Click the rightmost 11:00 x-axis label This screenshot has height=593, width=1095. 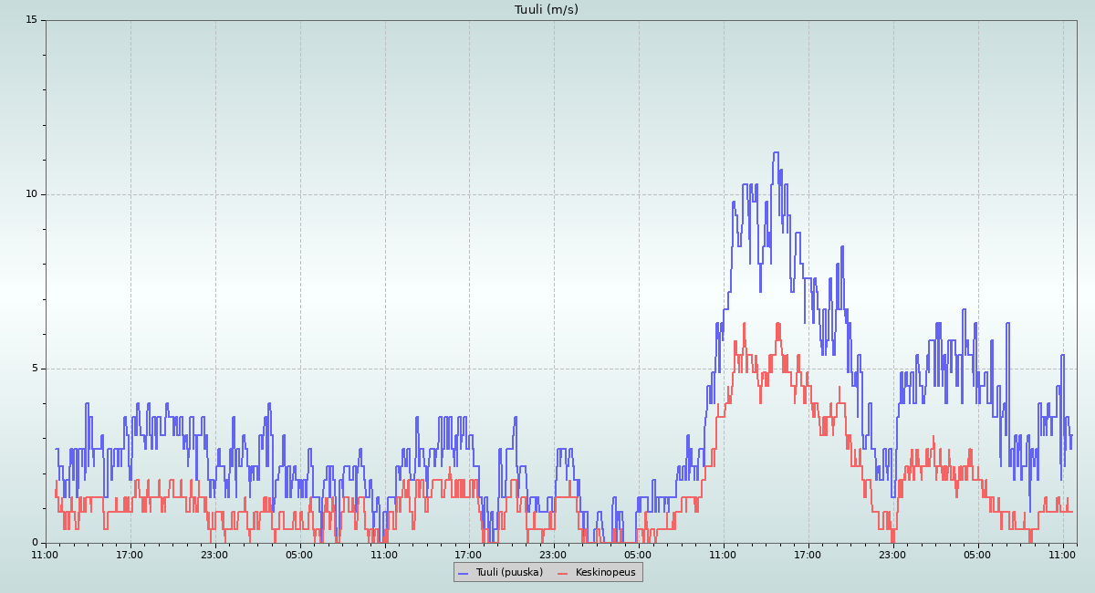click(x=1063, y=555)
